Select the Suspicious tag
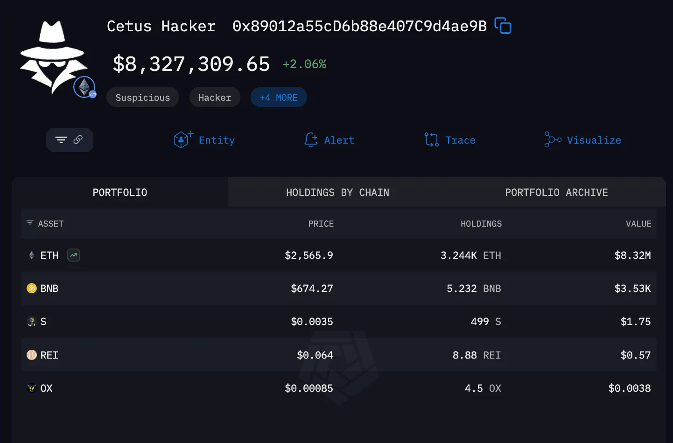Viewport: 673px width, 443px height. (x=143, y=97)
